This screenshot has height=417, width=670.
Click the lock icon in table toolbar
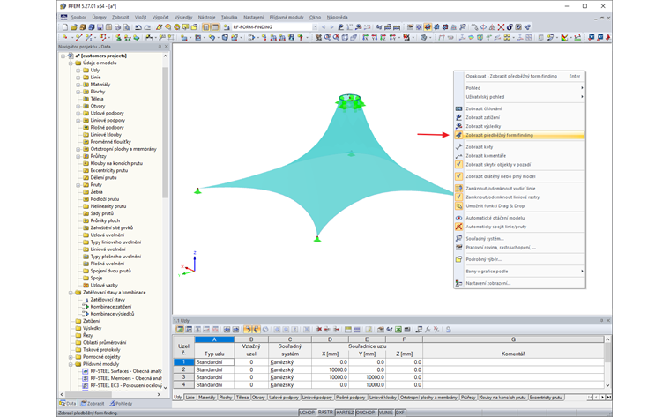point(448,330)
